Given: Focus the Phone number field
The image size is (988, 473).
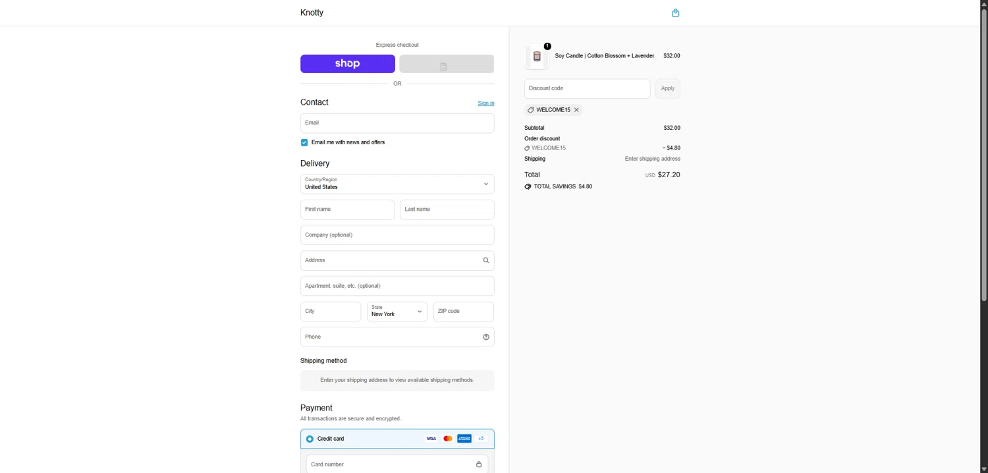Looking at the screenshot, I should click(x=397, y=337).
